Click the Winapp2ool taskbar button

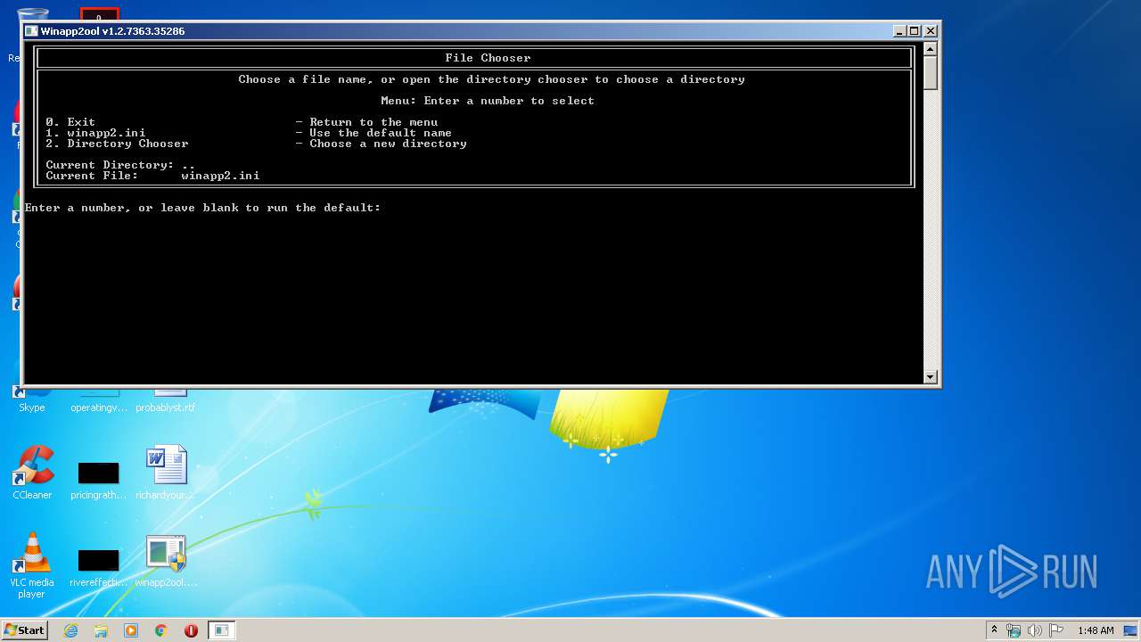click(x=222, y=630)
